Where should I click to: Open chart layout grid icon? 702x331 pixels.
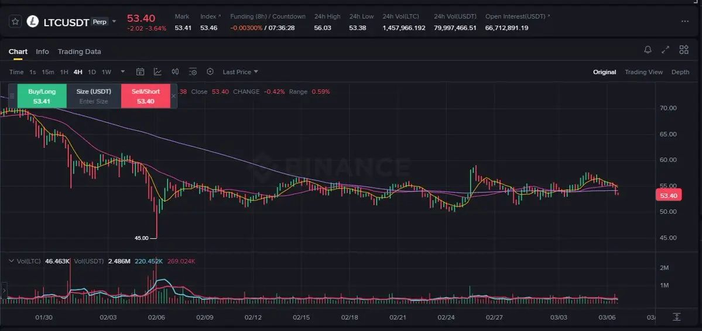click(684, 50)
